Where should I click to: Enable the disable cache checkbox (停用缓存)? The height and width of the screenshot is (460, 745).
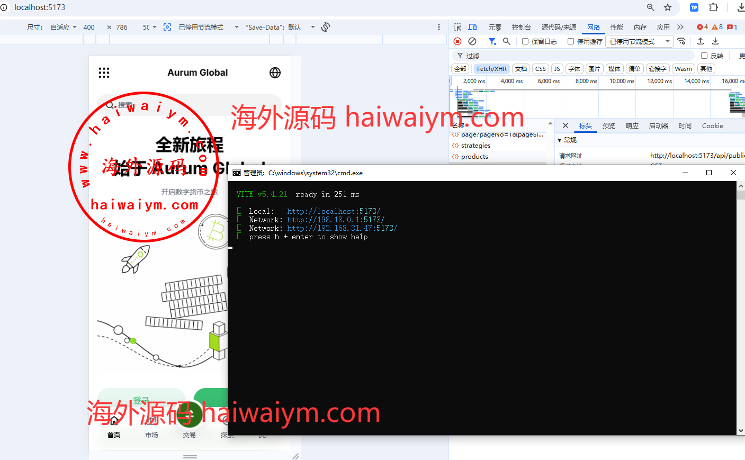point(571,41)
